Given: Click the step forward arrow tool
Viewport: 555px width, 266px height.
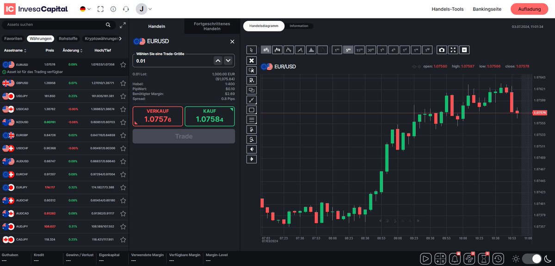Looking at the screenshot, I should click(251, 159).
